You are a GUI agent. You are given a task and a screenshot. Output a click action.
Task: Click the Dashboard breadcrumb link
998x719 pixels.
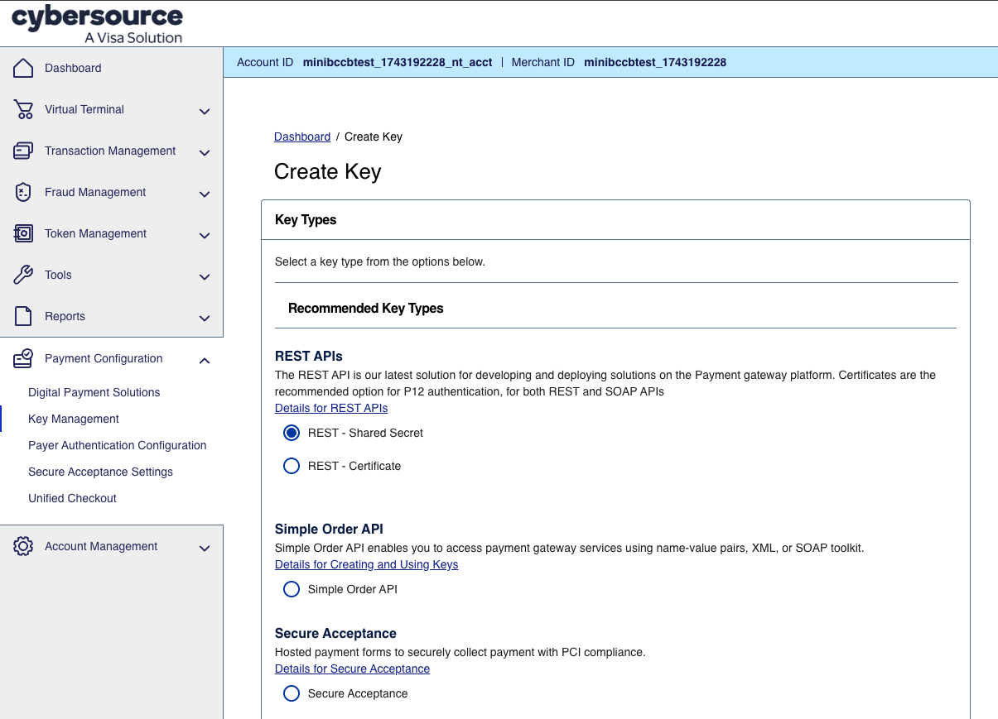coord(302,137)
